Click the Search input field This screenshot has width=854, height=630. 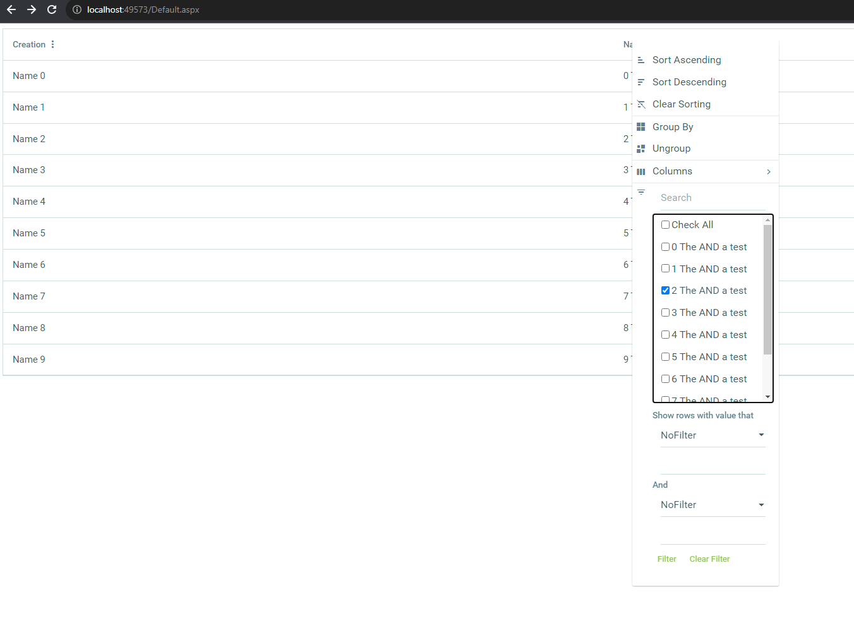(x=713, y=198)
